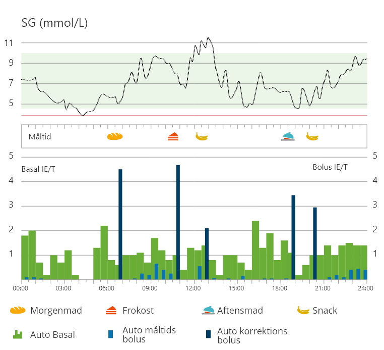Click the Snack banana icon in the legend
Viewport: 384px width, 350px height.
coord(303,311)
